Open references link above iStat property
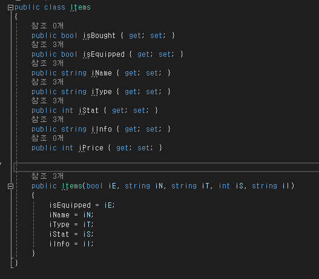 [x=47, y=101]
